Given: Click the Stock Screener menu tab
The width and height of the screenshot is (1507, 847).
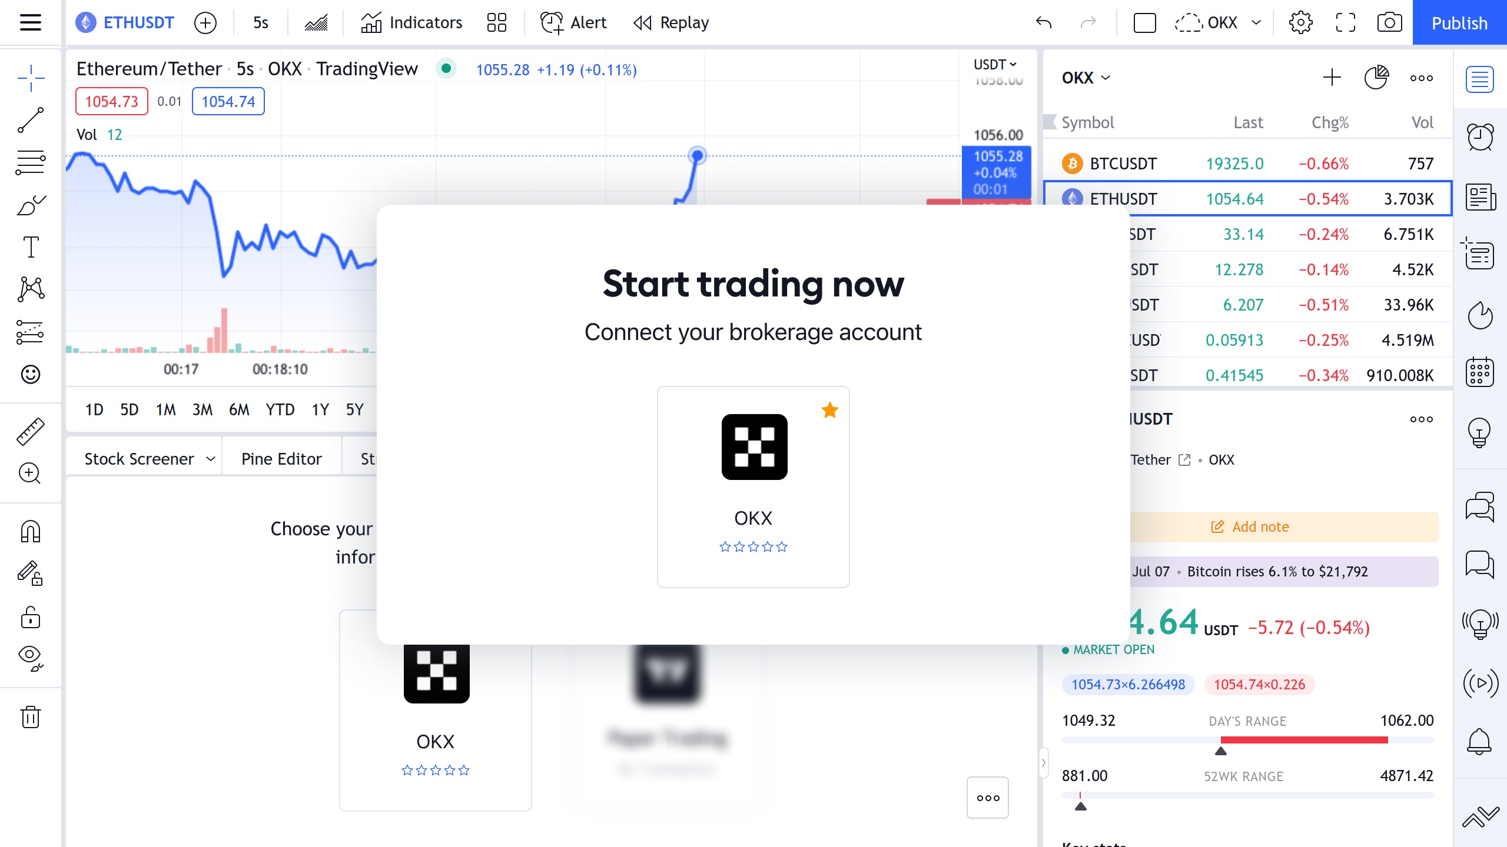Looking at the screenshot, I should click(148, 458).
